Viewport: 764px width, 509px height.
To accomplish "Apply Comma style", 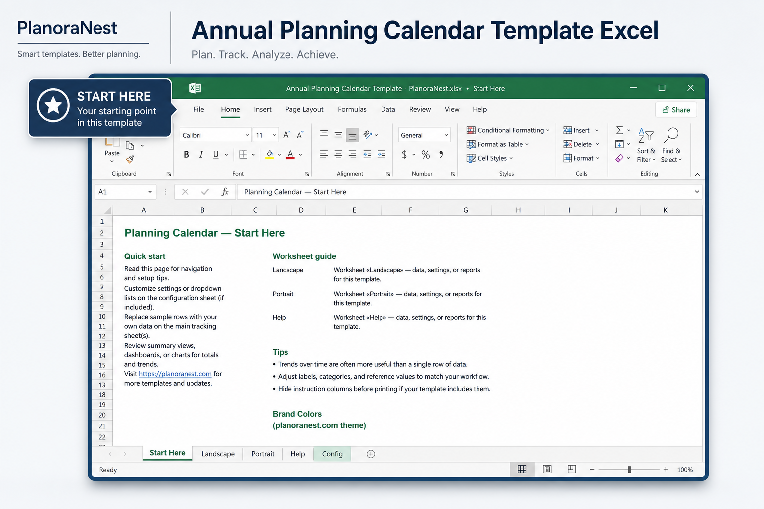I will click(441, 155).
